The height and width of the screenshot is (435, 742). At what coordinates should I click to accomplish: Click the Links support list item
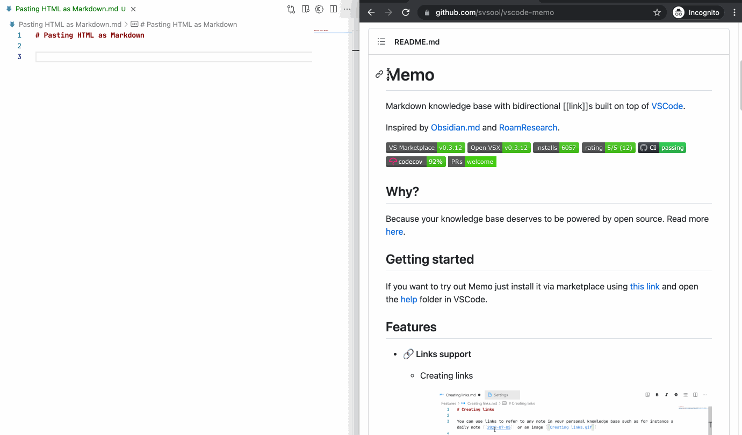437,354
